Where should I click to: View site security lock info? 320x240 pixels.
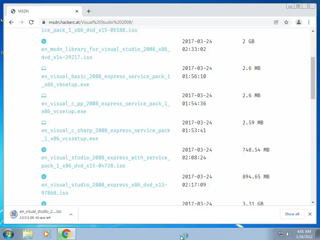click(x=44, y=22)
